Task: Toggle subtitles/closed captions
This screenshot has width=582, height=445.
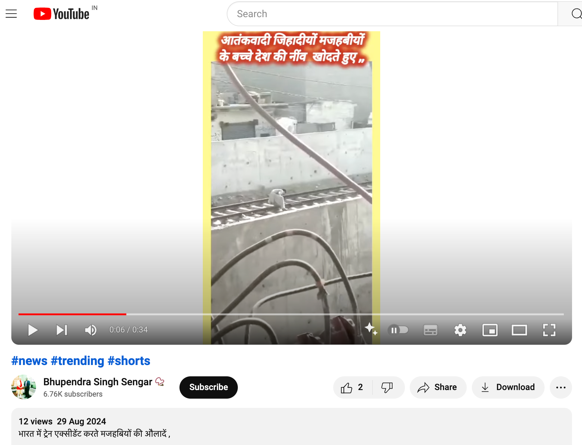Action: [430, 330]
